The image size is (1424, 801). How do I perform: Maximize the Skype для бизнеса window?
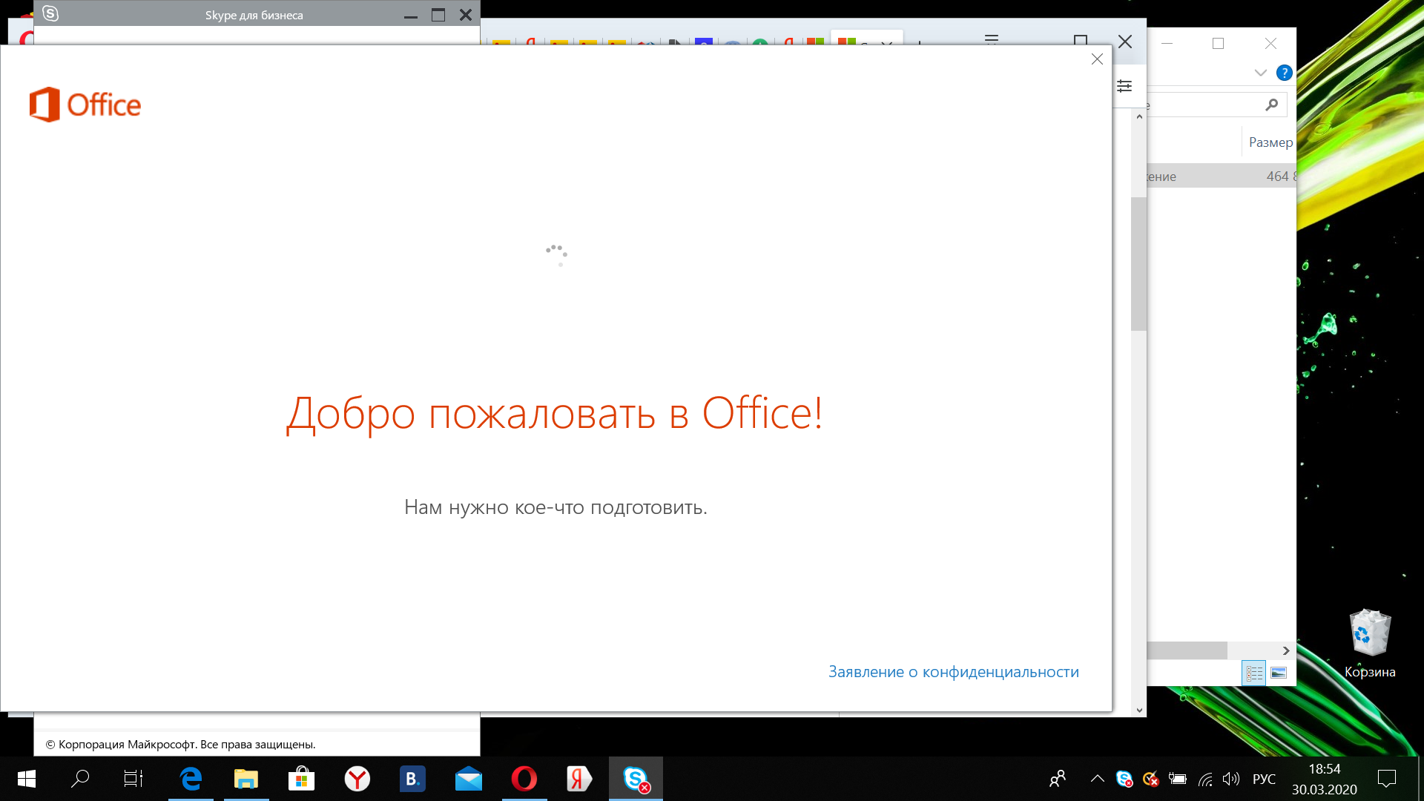(x=438, y=15)
